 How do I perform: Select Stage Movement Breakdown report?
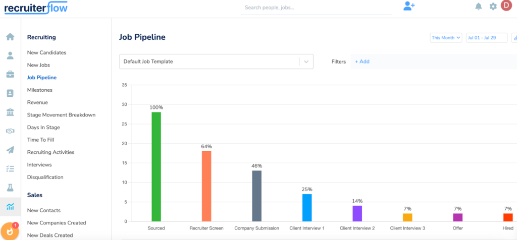(x=61, y=115)
